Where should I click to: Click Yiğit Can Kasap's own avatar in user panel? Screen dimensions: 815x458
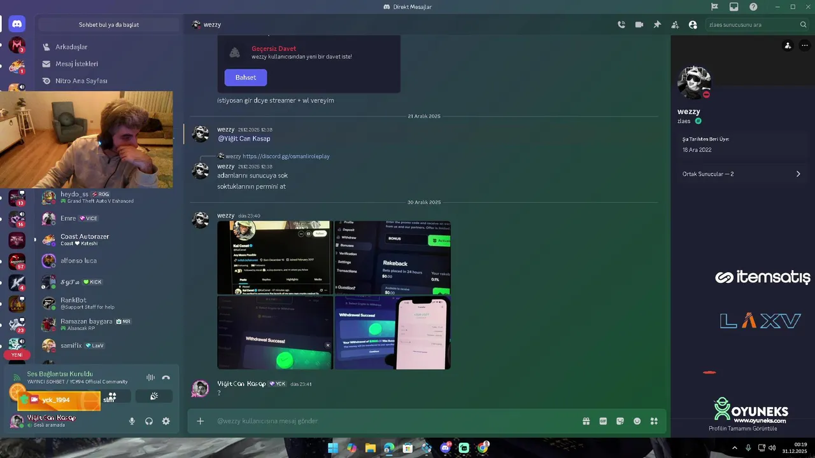pyautogui.click(x=17, y=421)
